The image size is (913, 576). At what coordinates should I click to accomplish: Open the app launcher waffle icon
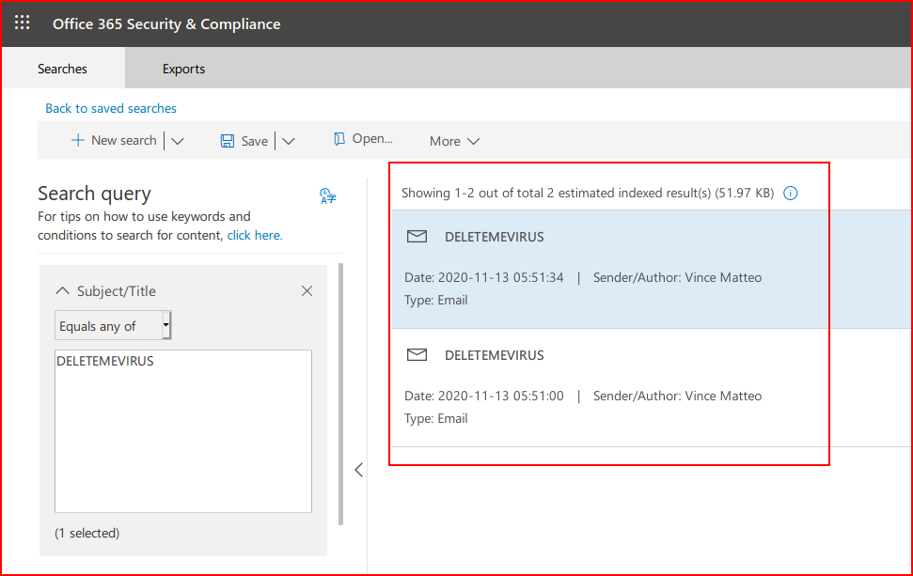click(x=23, y=23)
